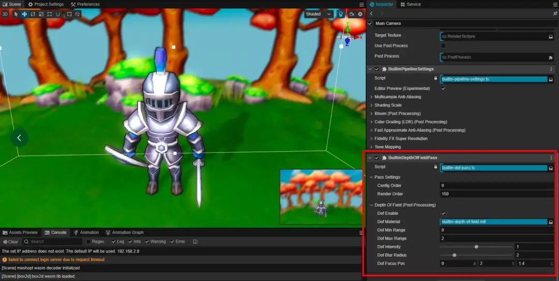
Task: Toggle the 3D view mode button
Action: 5,14
